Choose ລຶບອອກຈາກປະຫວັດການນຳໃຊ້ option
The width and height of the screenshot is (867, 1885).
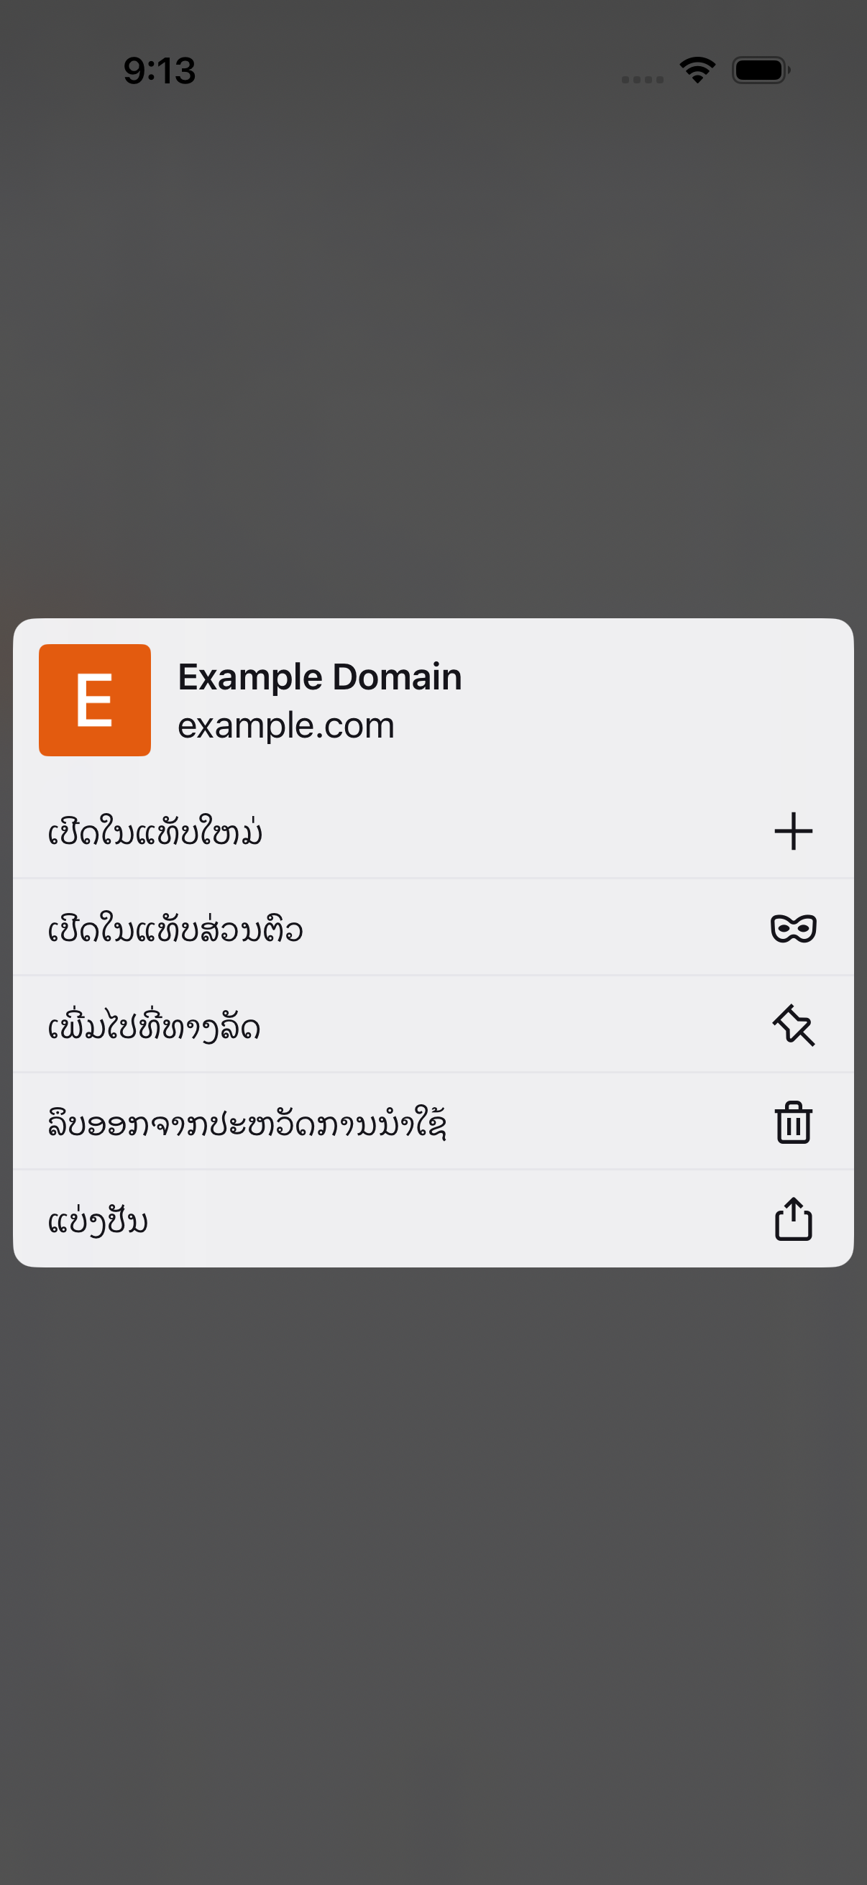(433, 1122)
